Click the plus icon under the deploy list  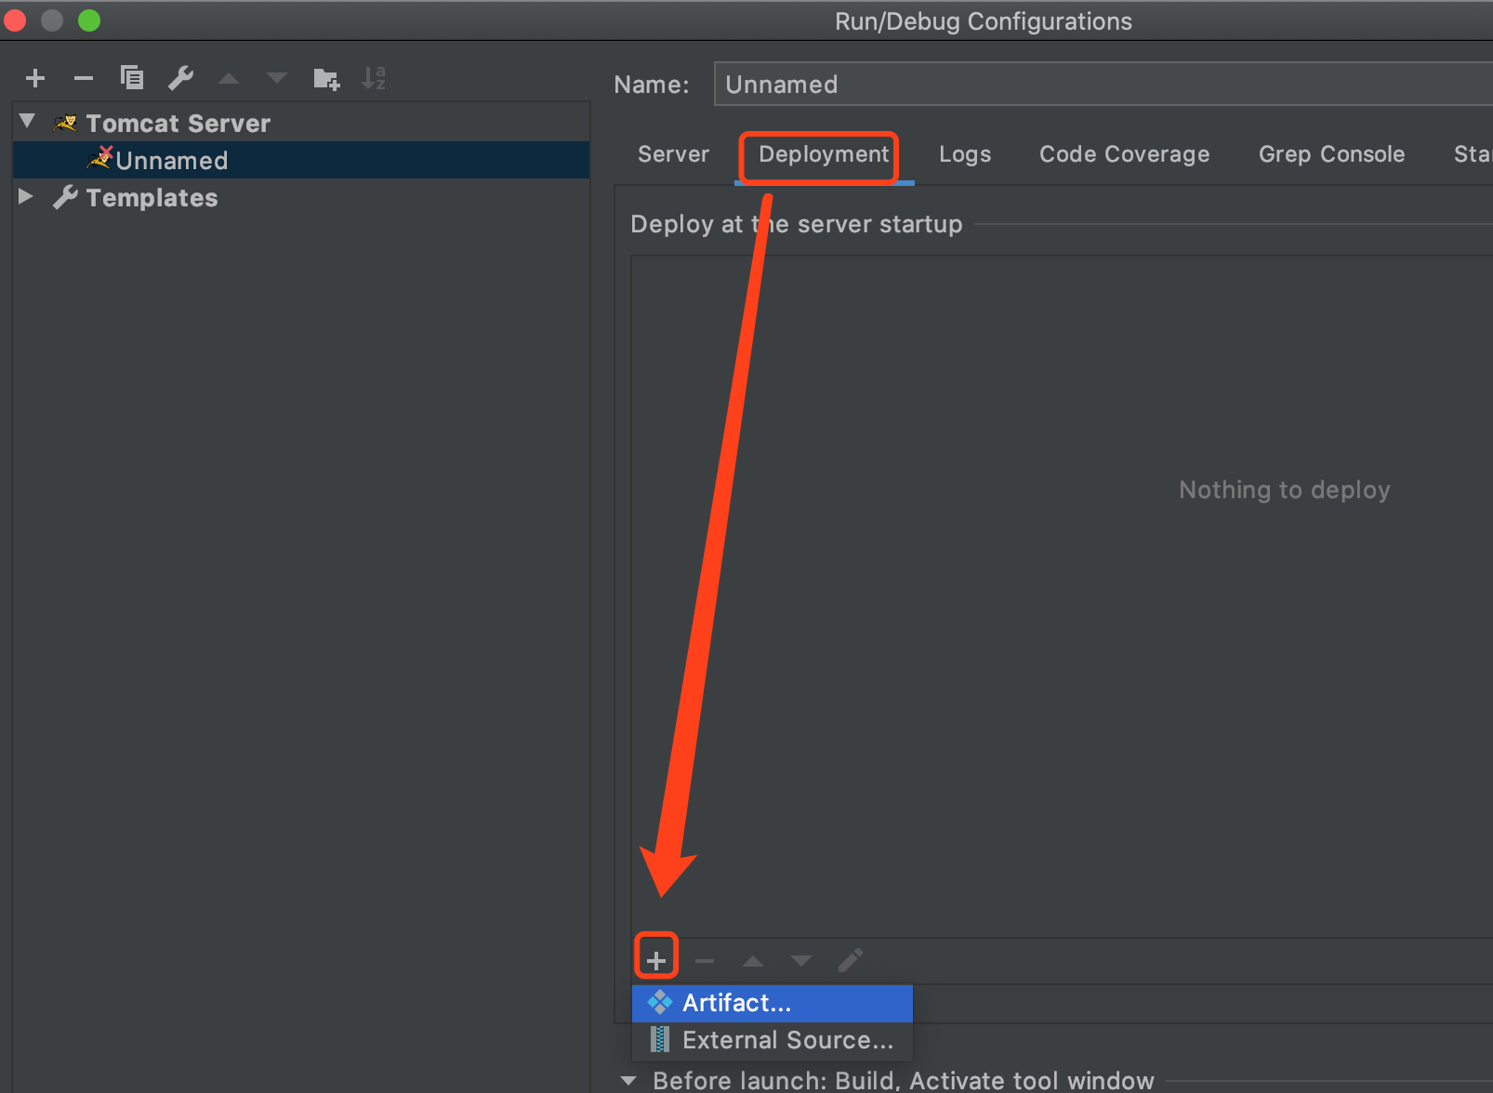click(656, 960)
